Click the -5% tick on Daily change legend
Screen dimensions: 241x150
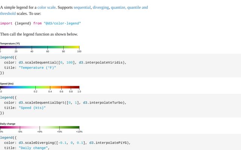click(20, 132)
